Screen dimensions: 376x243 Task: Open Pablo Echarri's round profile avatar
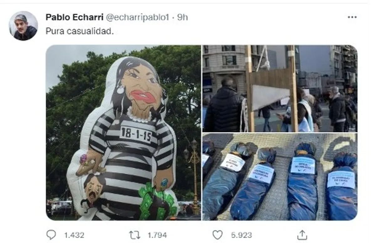tap(23, 26)
